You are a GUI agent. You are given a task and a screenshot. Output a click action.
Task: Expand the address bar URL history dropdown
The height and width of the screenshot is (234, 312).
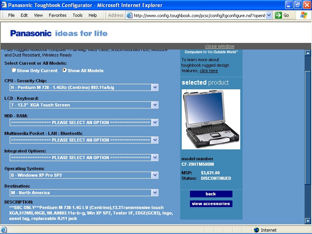(x=269, y=15)
